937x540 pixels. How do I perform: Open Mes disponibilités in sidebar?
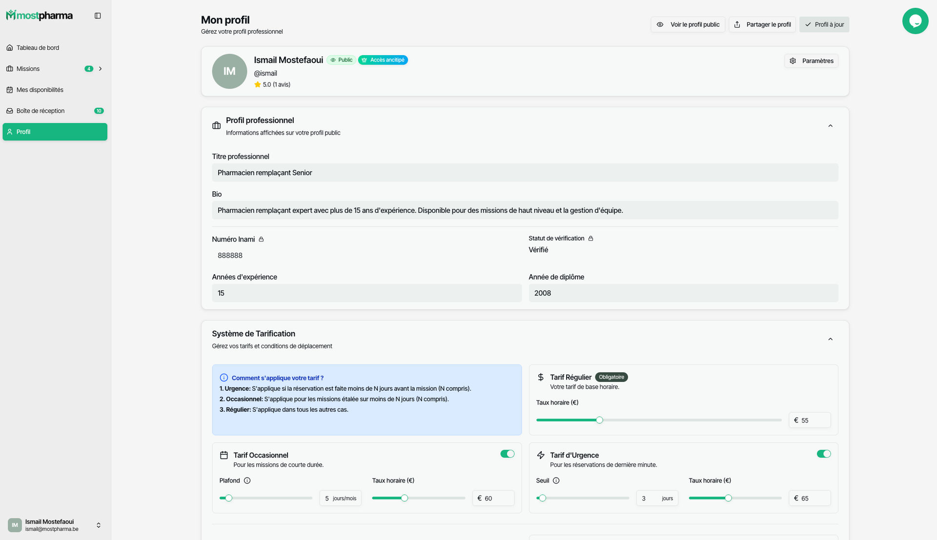[x=40, y=90]
